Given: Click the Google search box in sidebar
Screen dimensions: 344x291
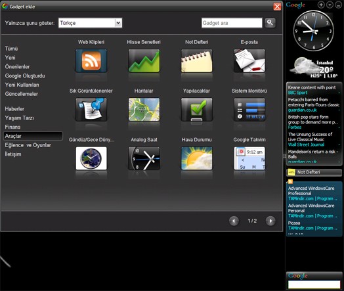Looking at the screenshot, I should click(x=314, y=284).
